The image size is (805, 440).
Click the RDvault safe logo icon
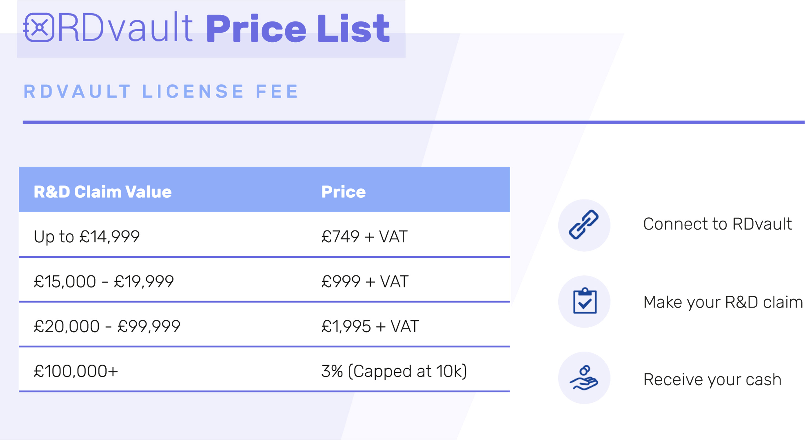39,27
